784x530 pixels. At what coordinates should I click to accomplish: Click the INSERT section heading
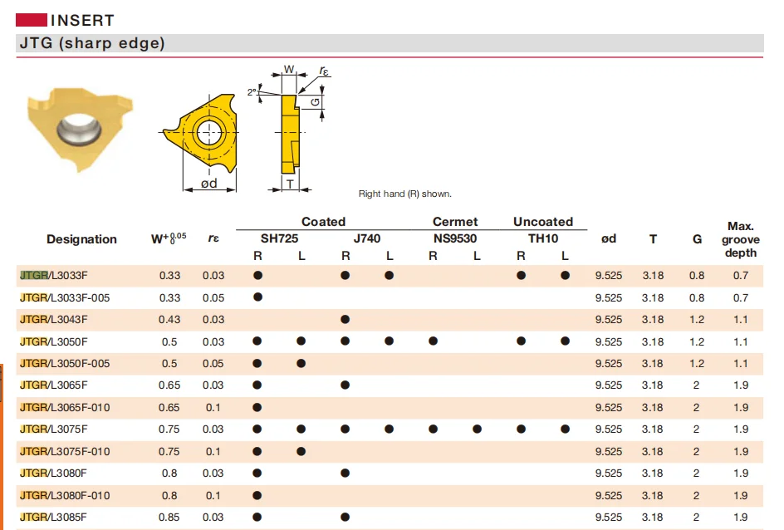[82, 21]
